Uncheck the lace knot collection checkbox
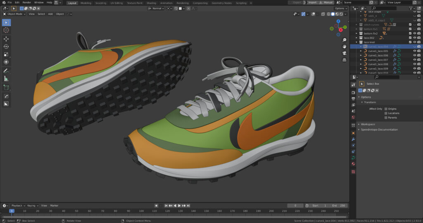The height and width of the screenshot is (223, 423). [x=410, y=42]
